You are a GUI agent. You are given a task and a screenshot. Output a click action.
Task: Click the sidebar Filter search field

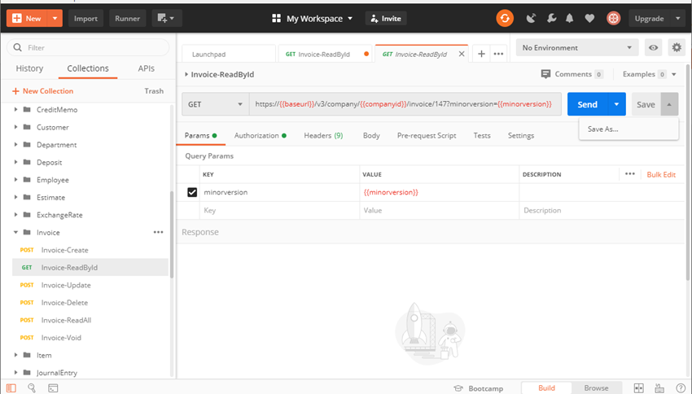90,48
